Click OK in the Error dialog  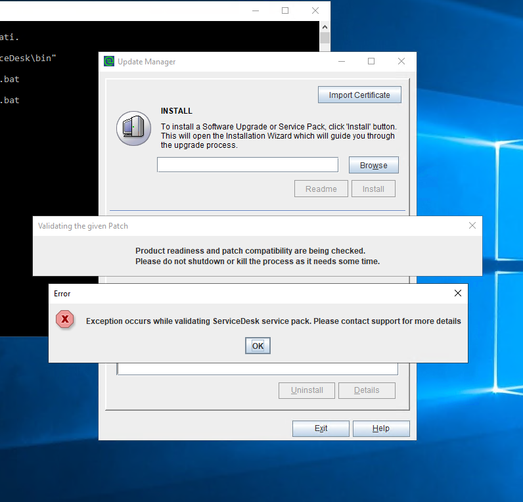[258, 346]
